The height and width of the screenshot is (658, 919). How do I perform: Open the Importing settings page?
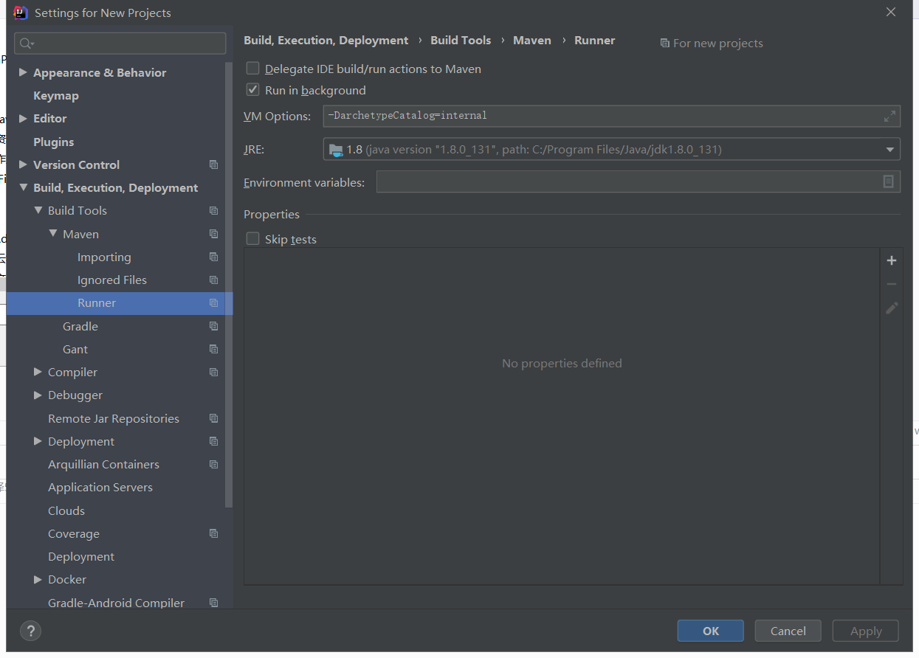104,257
